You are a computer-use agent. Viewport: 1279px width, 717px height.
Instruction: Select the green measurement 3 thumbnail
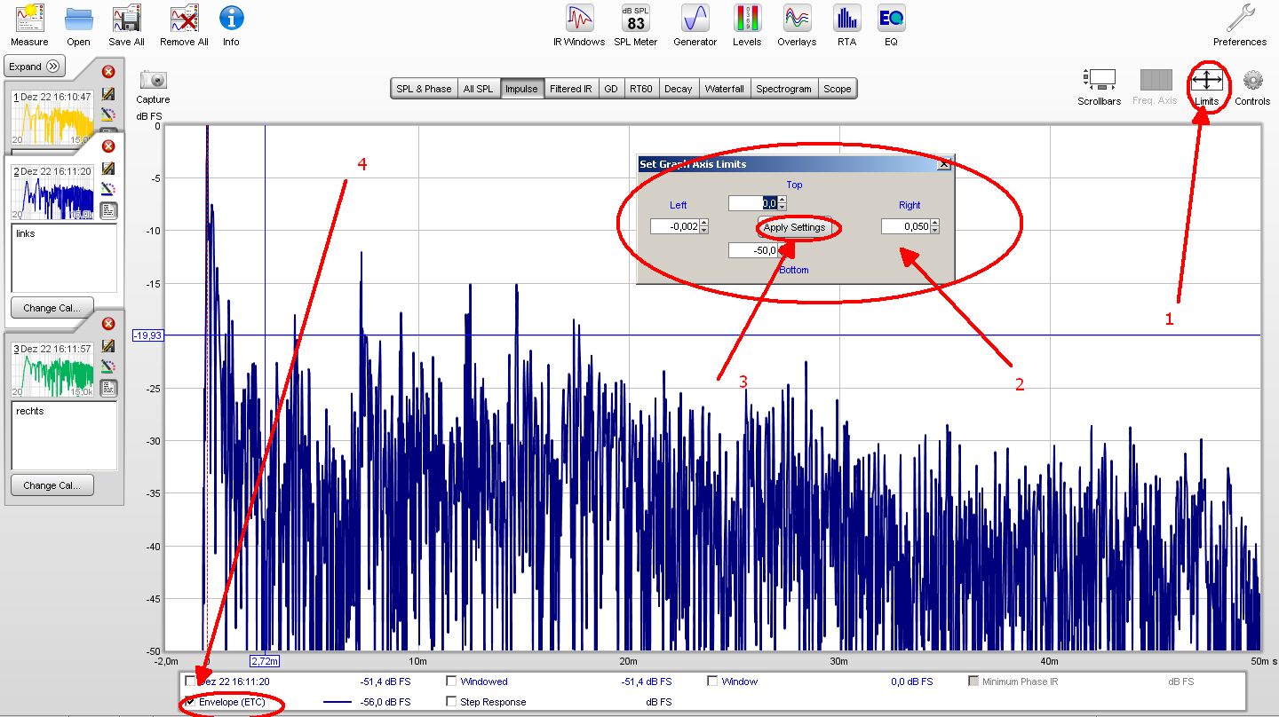(52, 370)
